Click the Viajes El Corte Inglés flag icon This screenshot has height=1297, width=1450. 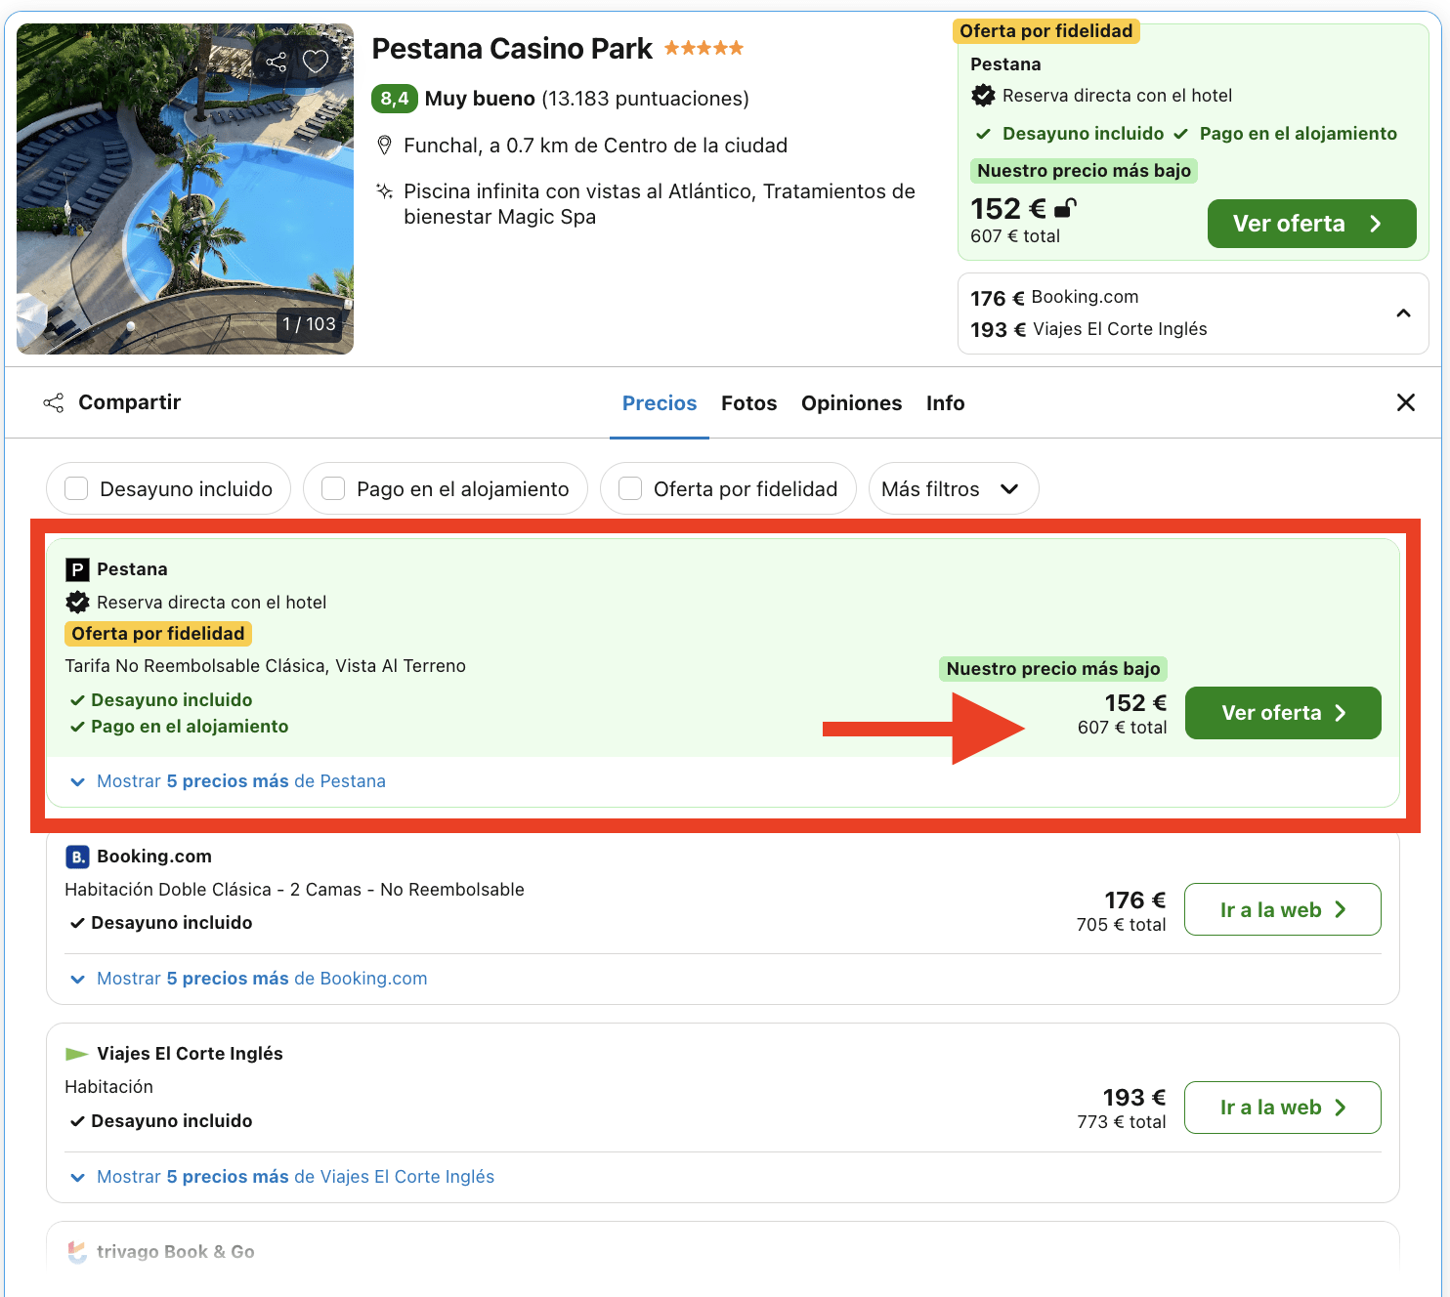[77, 1053]
